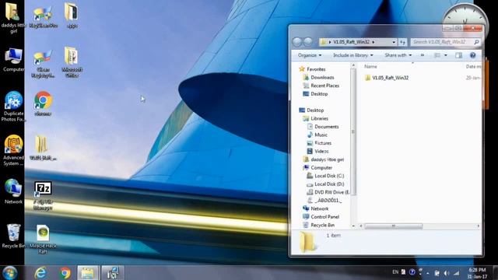
Task: Open Recent Places in navigation pane
Action: 321,86
